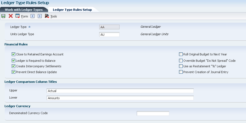This screenshot has width=246, height=123.
Task: Switch to Work with Ledger Types tab
Action: click(24, 10)
